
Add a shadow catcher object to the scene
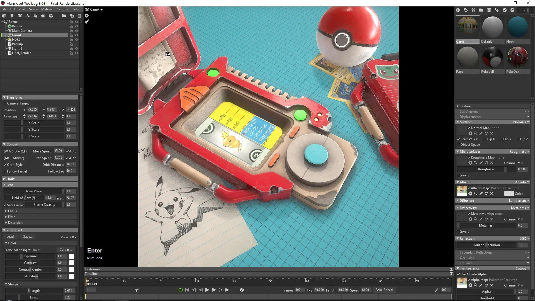point(28,16)
